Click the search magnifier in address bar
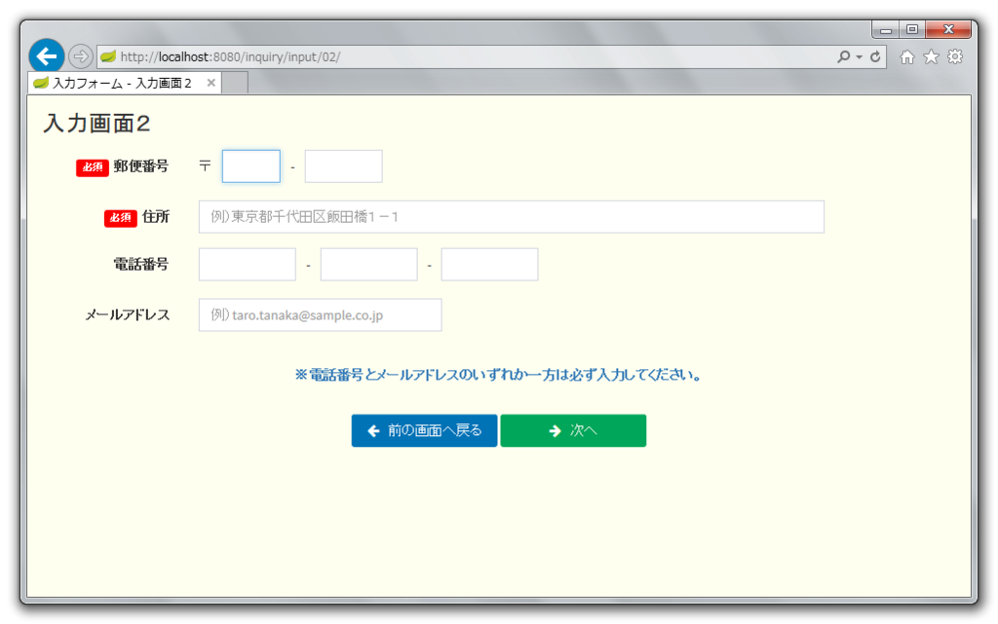Viewport: 998px width, 624px height. coord(843,56)
